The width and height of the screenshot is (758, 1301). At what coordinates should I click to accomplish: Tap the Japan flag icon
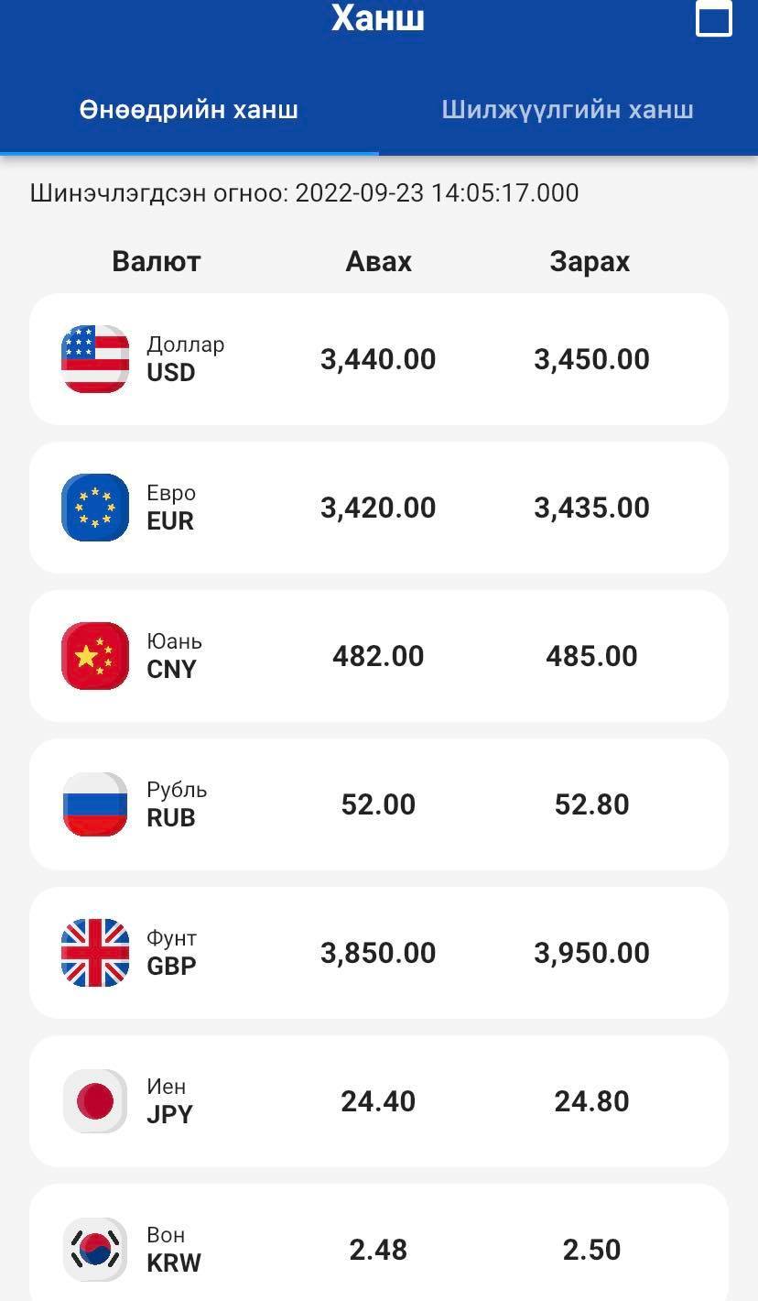[95, 1101]
